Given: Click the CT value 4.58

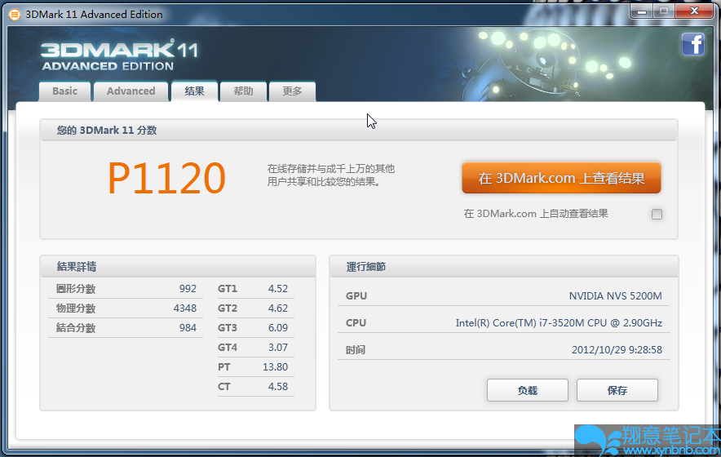Looking at the screenshot, I should point(278,386).
